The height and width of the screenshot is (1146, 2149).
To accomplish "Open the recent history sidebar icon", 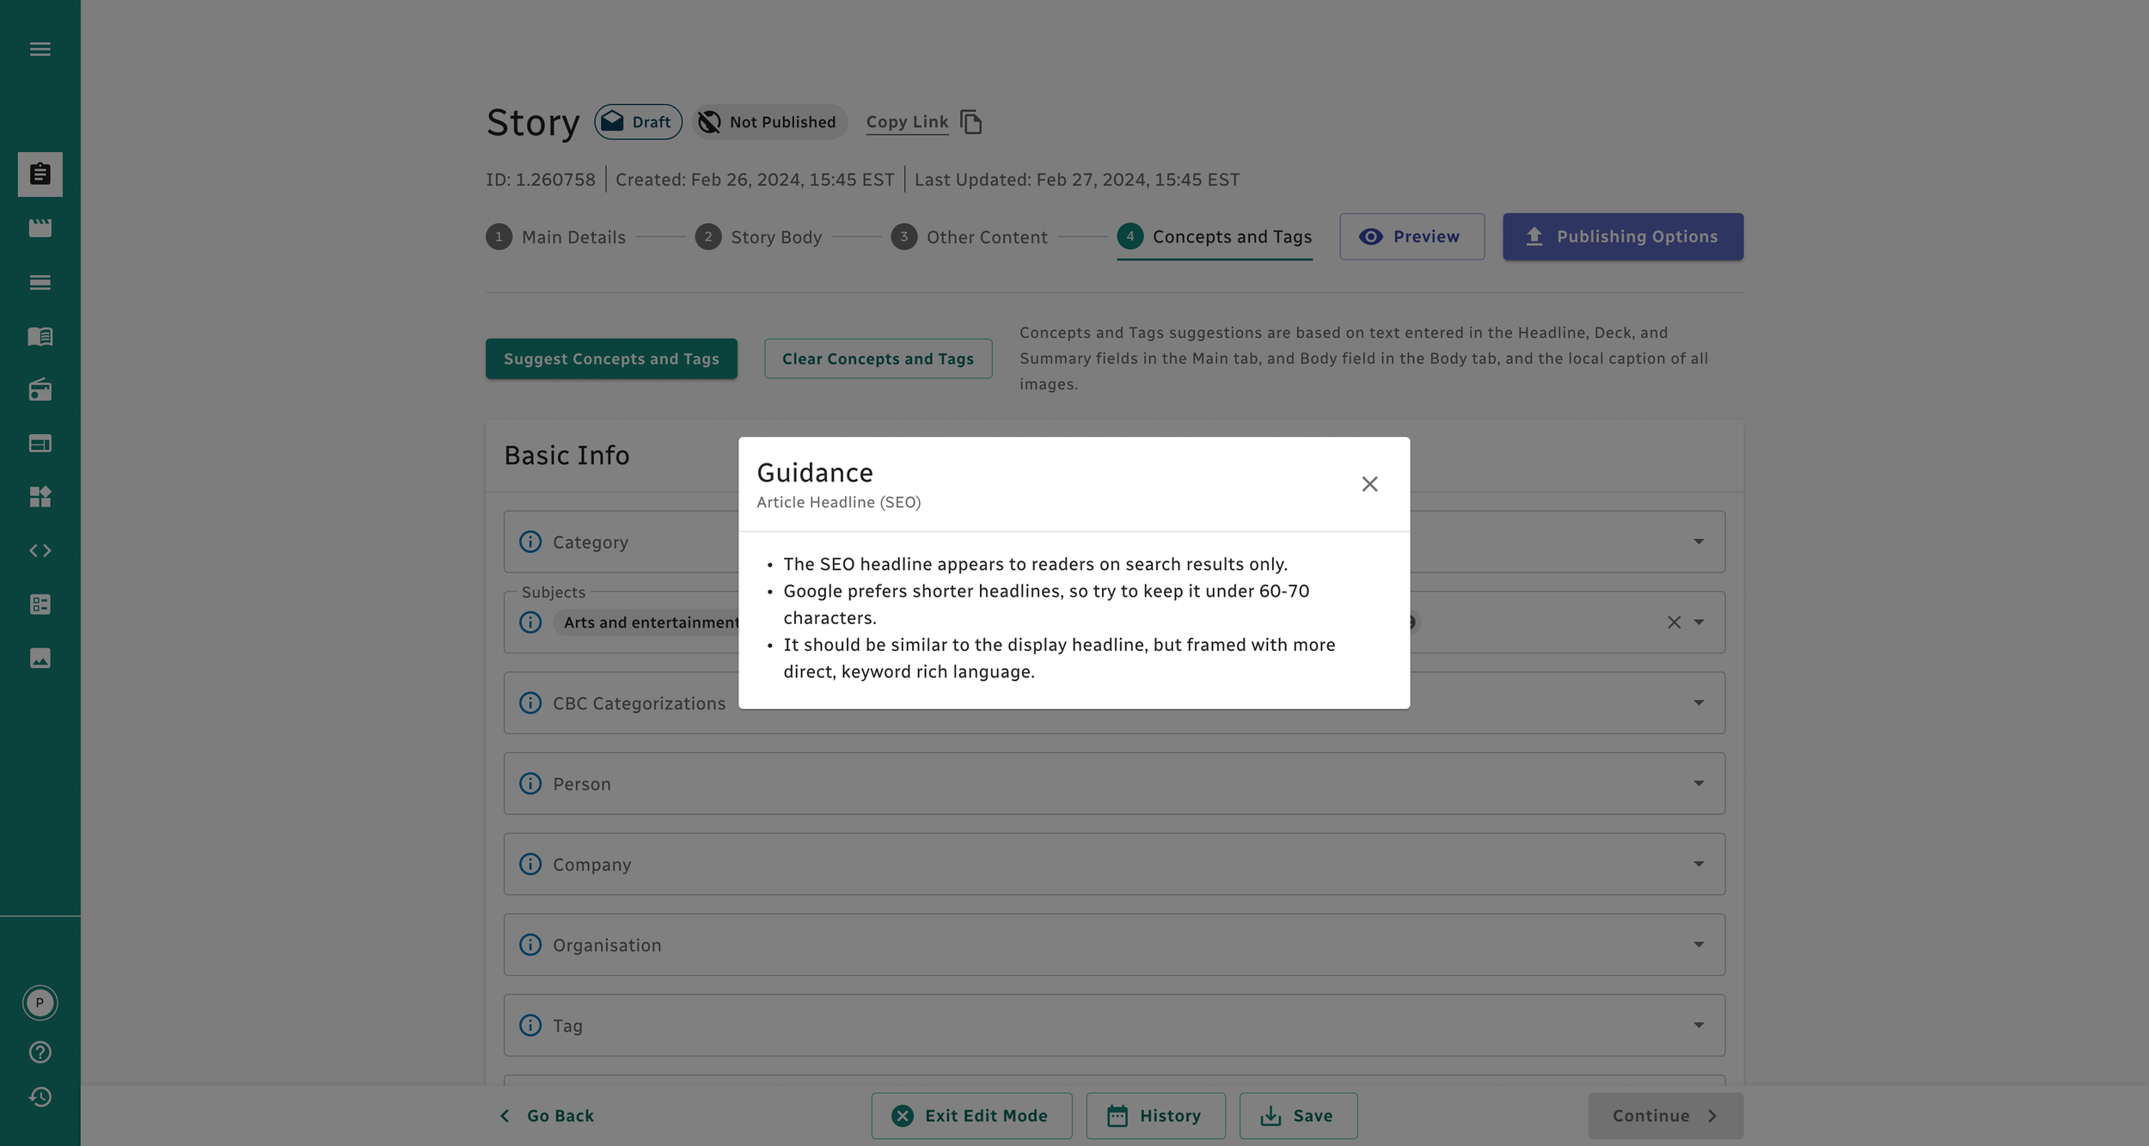I will [40, 1097].
